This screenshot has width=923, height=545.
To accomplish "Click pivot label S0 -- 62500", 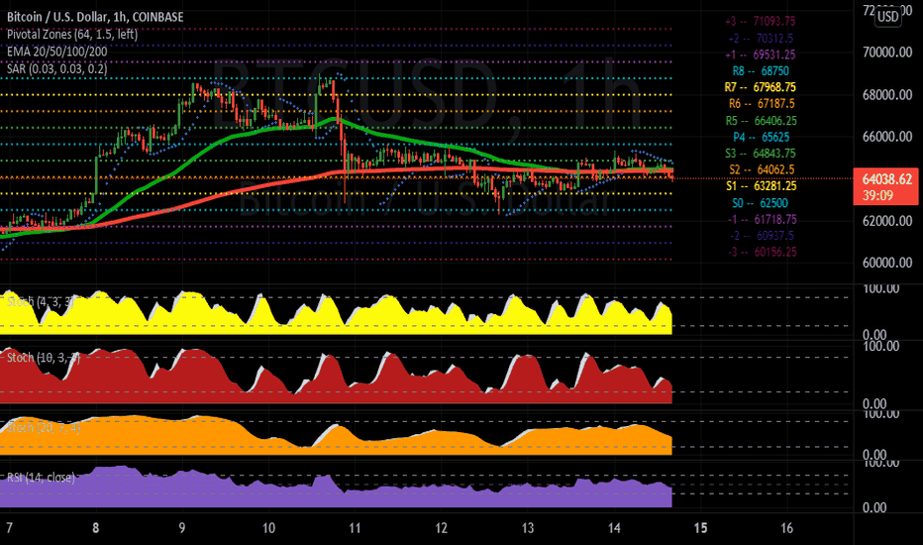I will tap(760, 203).
